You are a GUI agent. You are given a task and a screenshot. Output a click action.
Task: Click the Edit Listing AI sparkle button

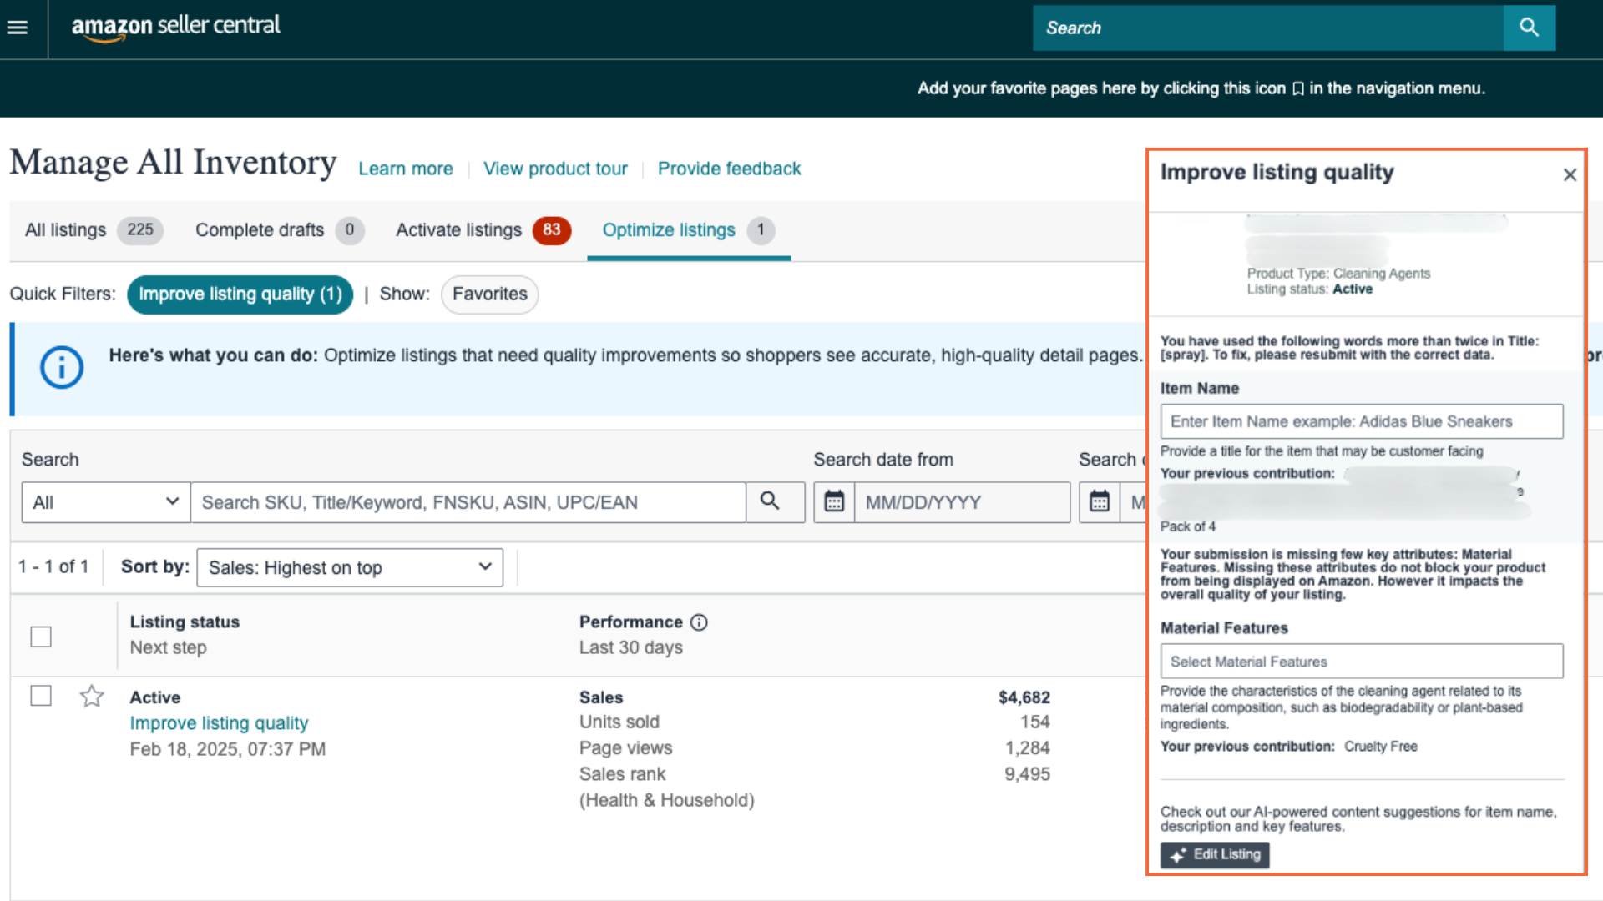(x=1214, y=854)
